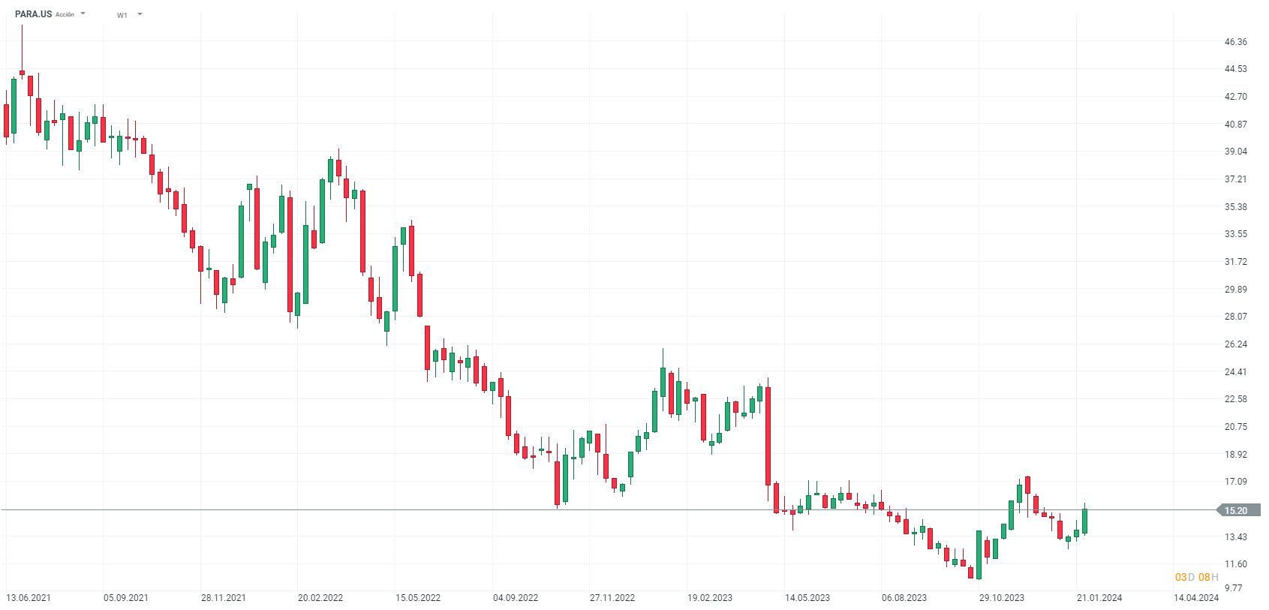Click the 13.06.2021 date axis label

click(x=29, y=598)
